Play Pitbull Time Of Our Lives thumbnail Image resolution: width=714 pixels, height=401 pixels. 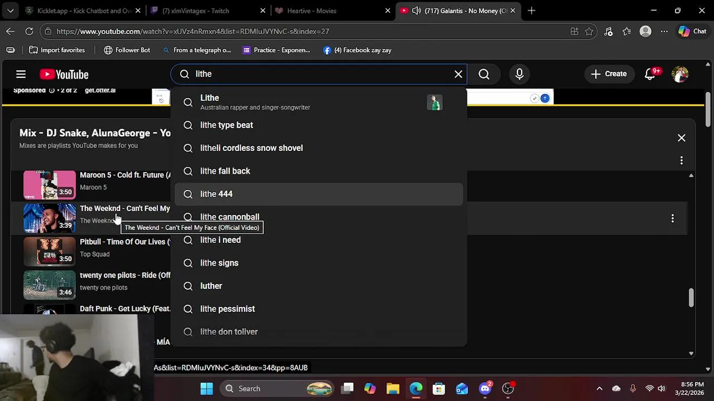click(x=50, y=251)
